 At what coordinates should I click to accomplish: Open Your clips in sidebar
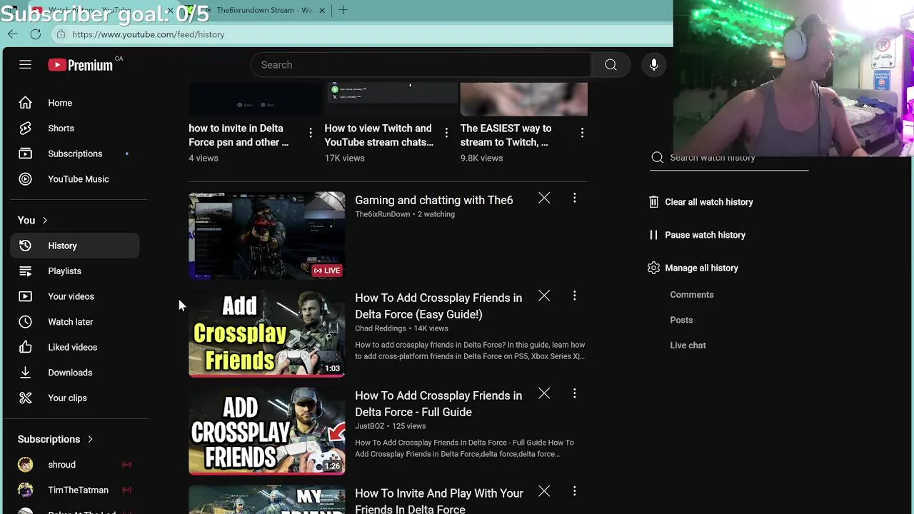click(75, 398)
